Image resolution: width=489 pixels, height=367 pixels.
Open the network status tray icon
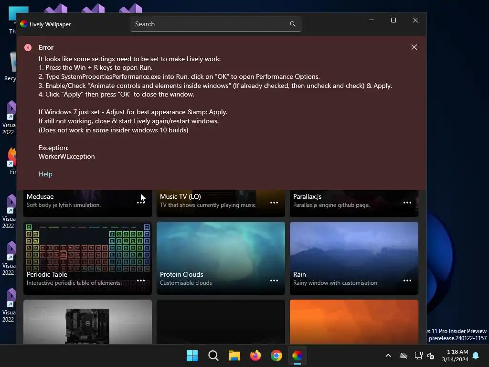tap(418, 356)
